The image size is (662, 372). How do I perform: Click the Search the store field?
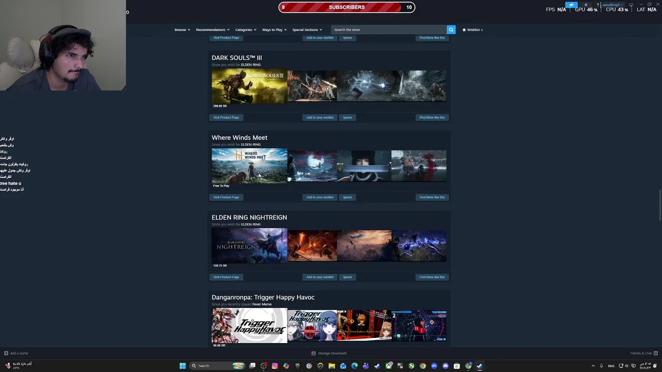click(389, 29)
